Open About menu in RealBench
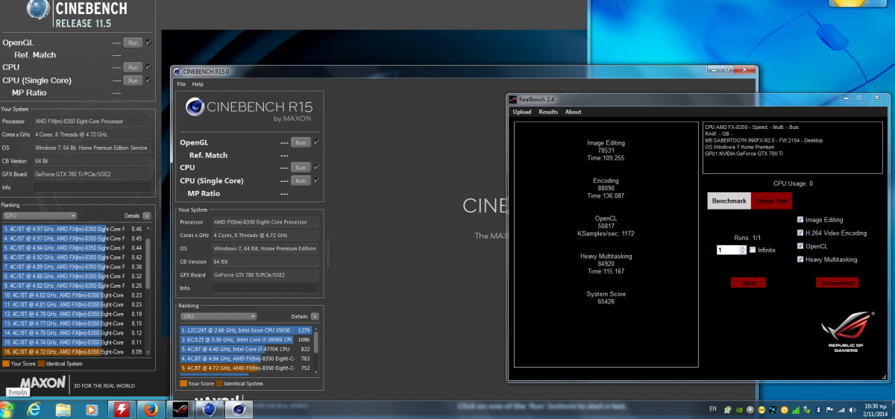Image resolution: width=895 pixels, height=419 pixels. pos(573,112)
